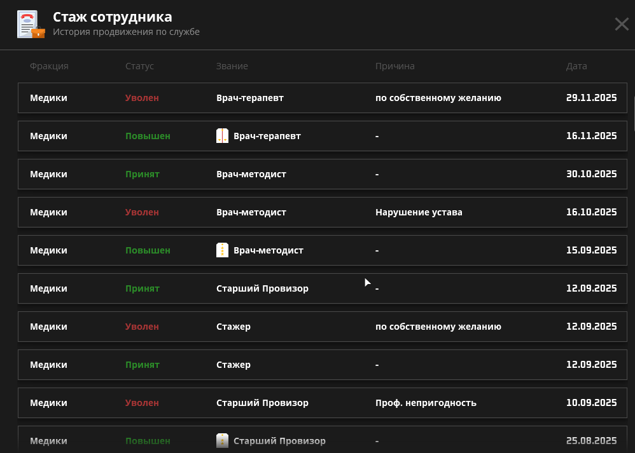Click the subtitle История продвижения по службе

point(127,32)
